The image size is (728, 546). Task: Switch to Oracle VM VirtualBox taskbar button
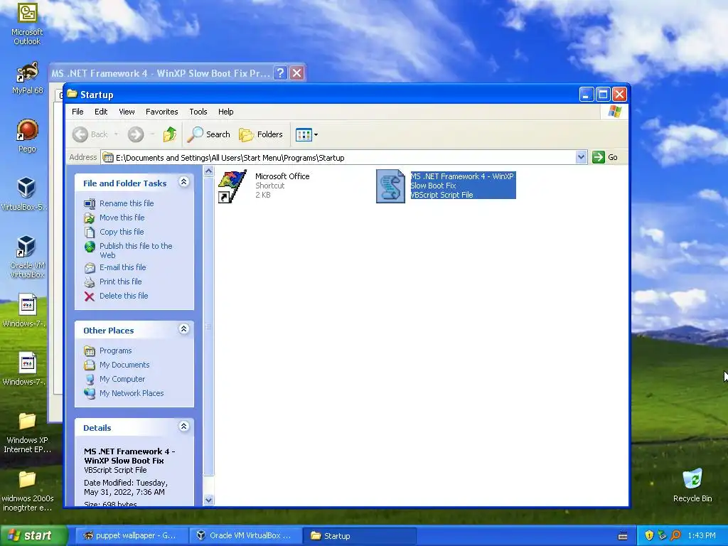click(245, 536)
